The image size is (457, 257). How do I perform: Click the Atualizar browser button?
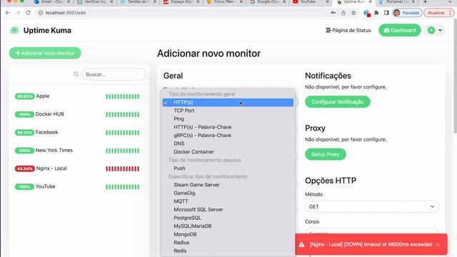tap(438, 13)
